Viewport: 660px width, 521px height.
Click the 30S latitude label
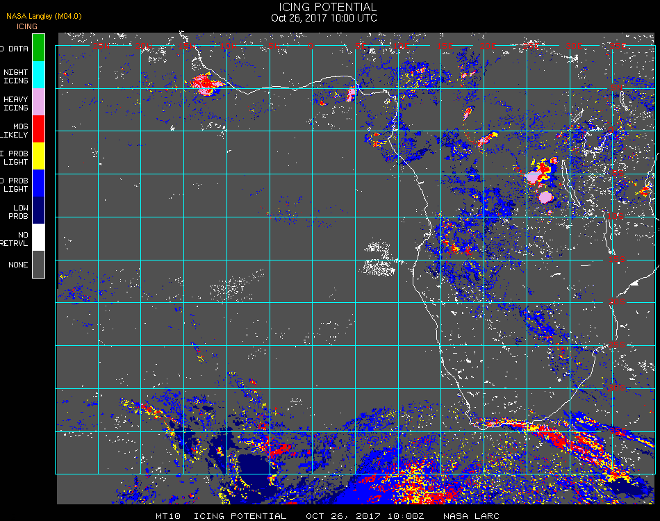[x=617, y=388]
